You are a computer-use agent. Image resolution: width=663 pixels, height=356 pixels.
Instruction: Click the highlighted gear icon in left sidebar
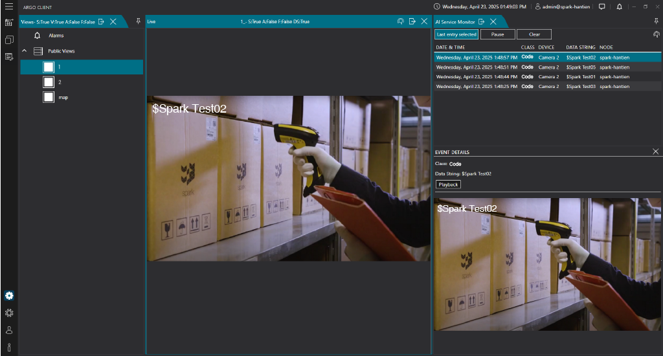(9, 296)
